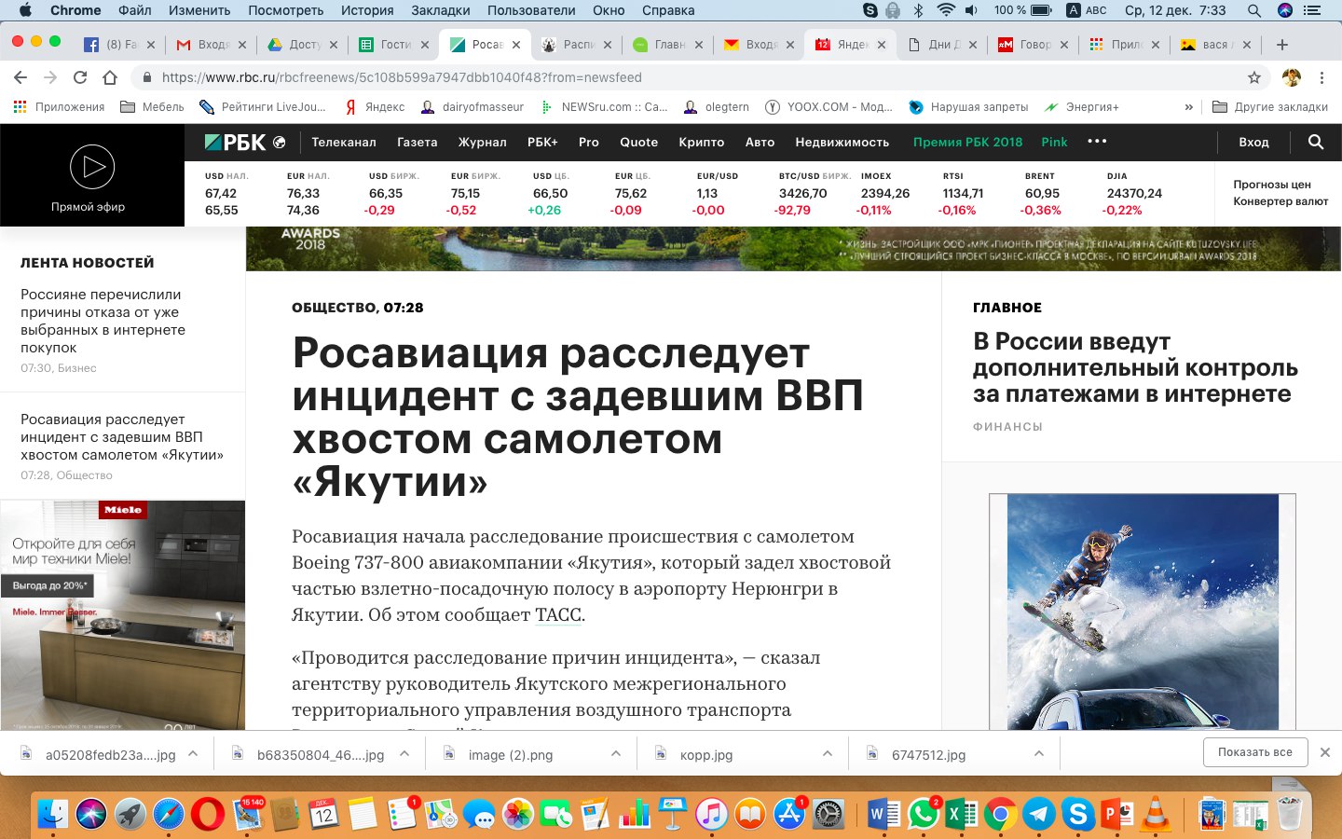This screenshot has height=839, width=1342.
Task: Click the Показать все downloads button
Action: pos(1255,752)
